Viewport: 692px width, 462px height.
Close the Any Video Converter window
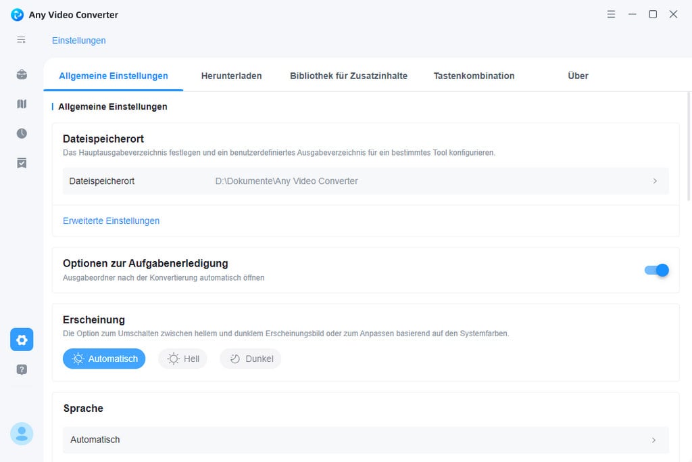(x=673, y=14)
